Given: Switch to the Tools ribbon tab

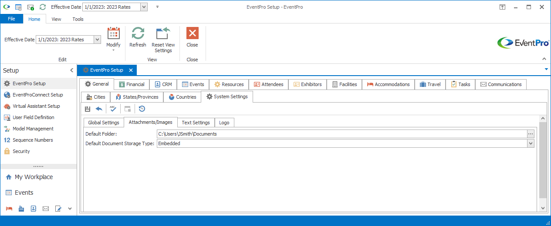Looking at the screenshot, I should click(78, 19).
